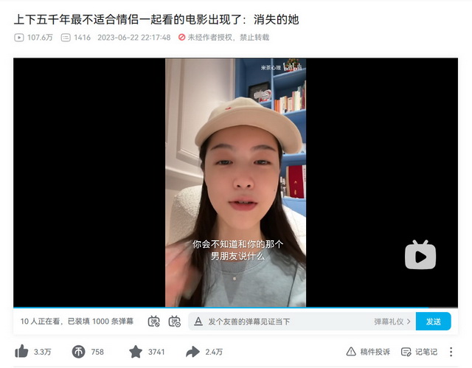
Task: Open the three-dot more options menu
Action: click(x=451, y=352)
